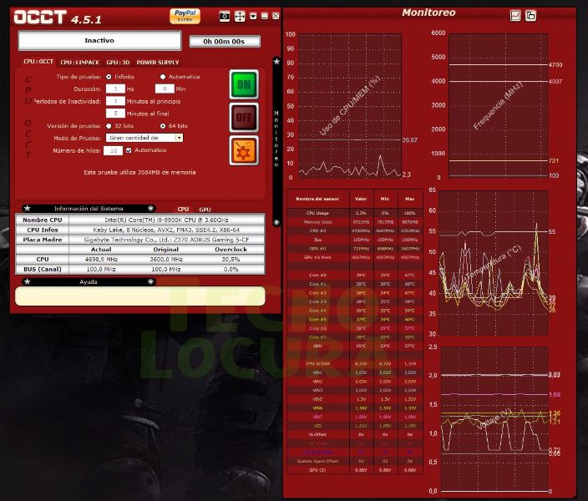
Task: Click the 4698,9 MHz actual CPU value
Action: coord(101,260)
